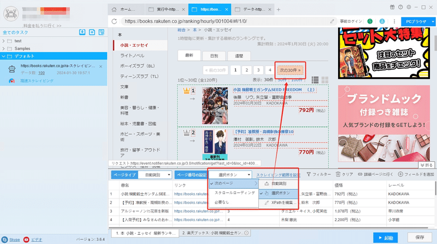Switch to grid view icon on the ranking page
Image resolution: width=437 pixels, height=244 pixels.
(x=325, y=80)
